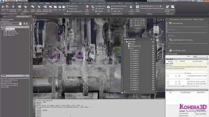Click the ViewCube in the viewport
Image resolution: width=209 pixels, height=117 pixels.
(156, 30)
